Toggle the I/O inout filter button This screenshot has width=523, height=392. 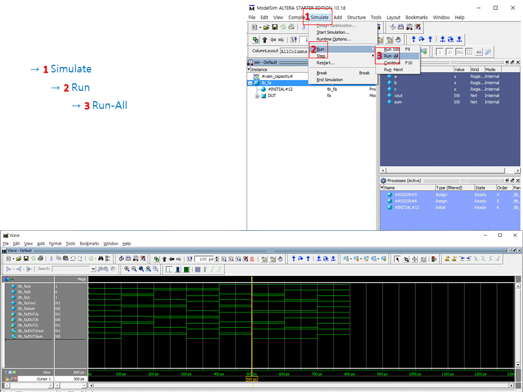click(x=459, y=52)
